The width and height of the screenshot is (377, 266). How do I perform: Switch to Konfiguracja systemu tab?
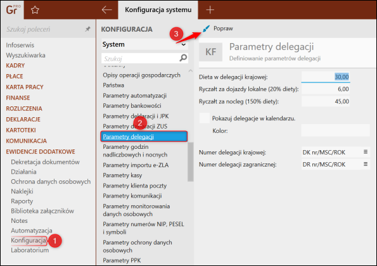tap(158, 10)
